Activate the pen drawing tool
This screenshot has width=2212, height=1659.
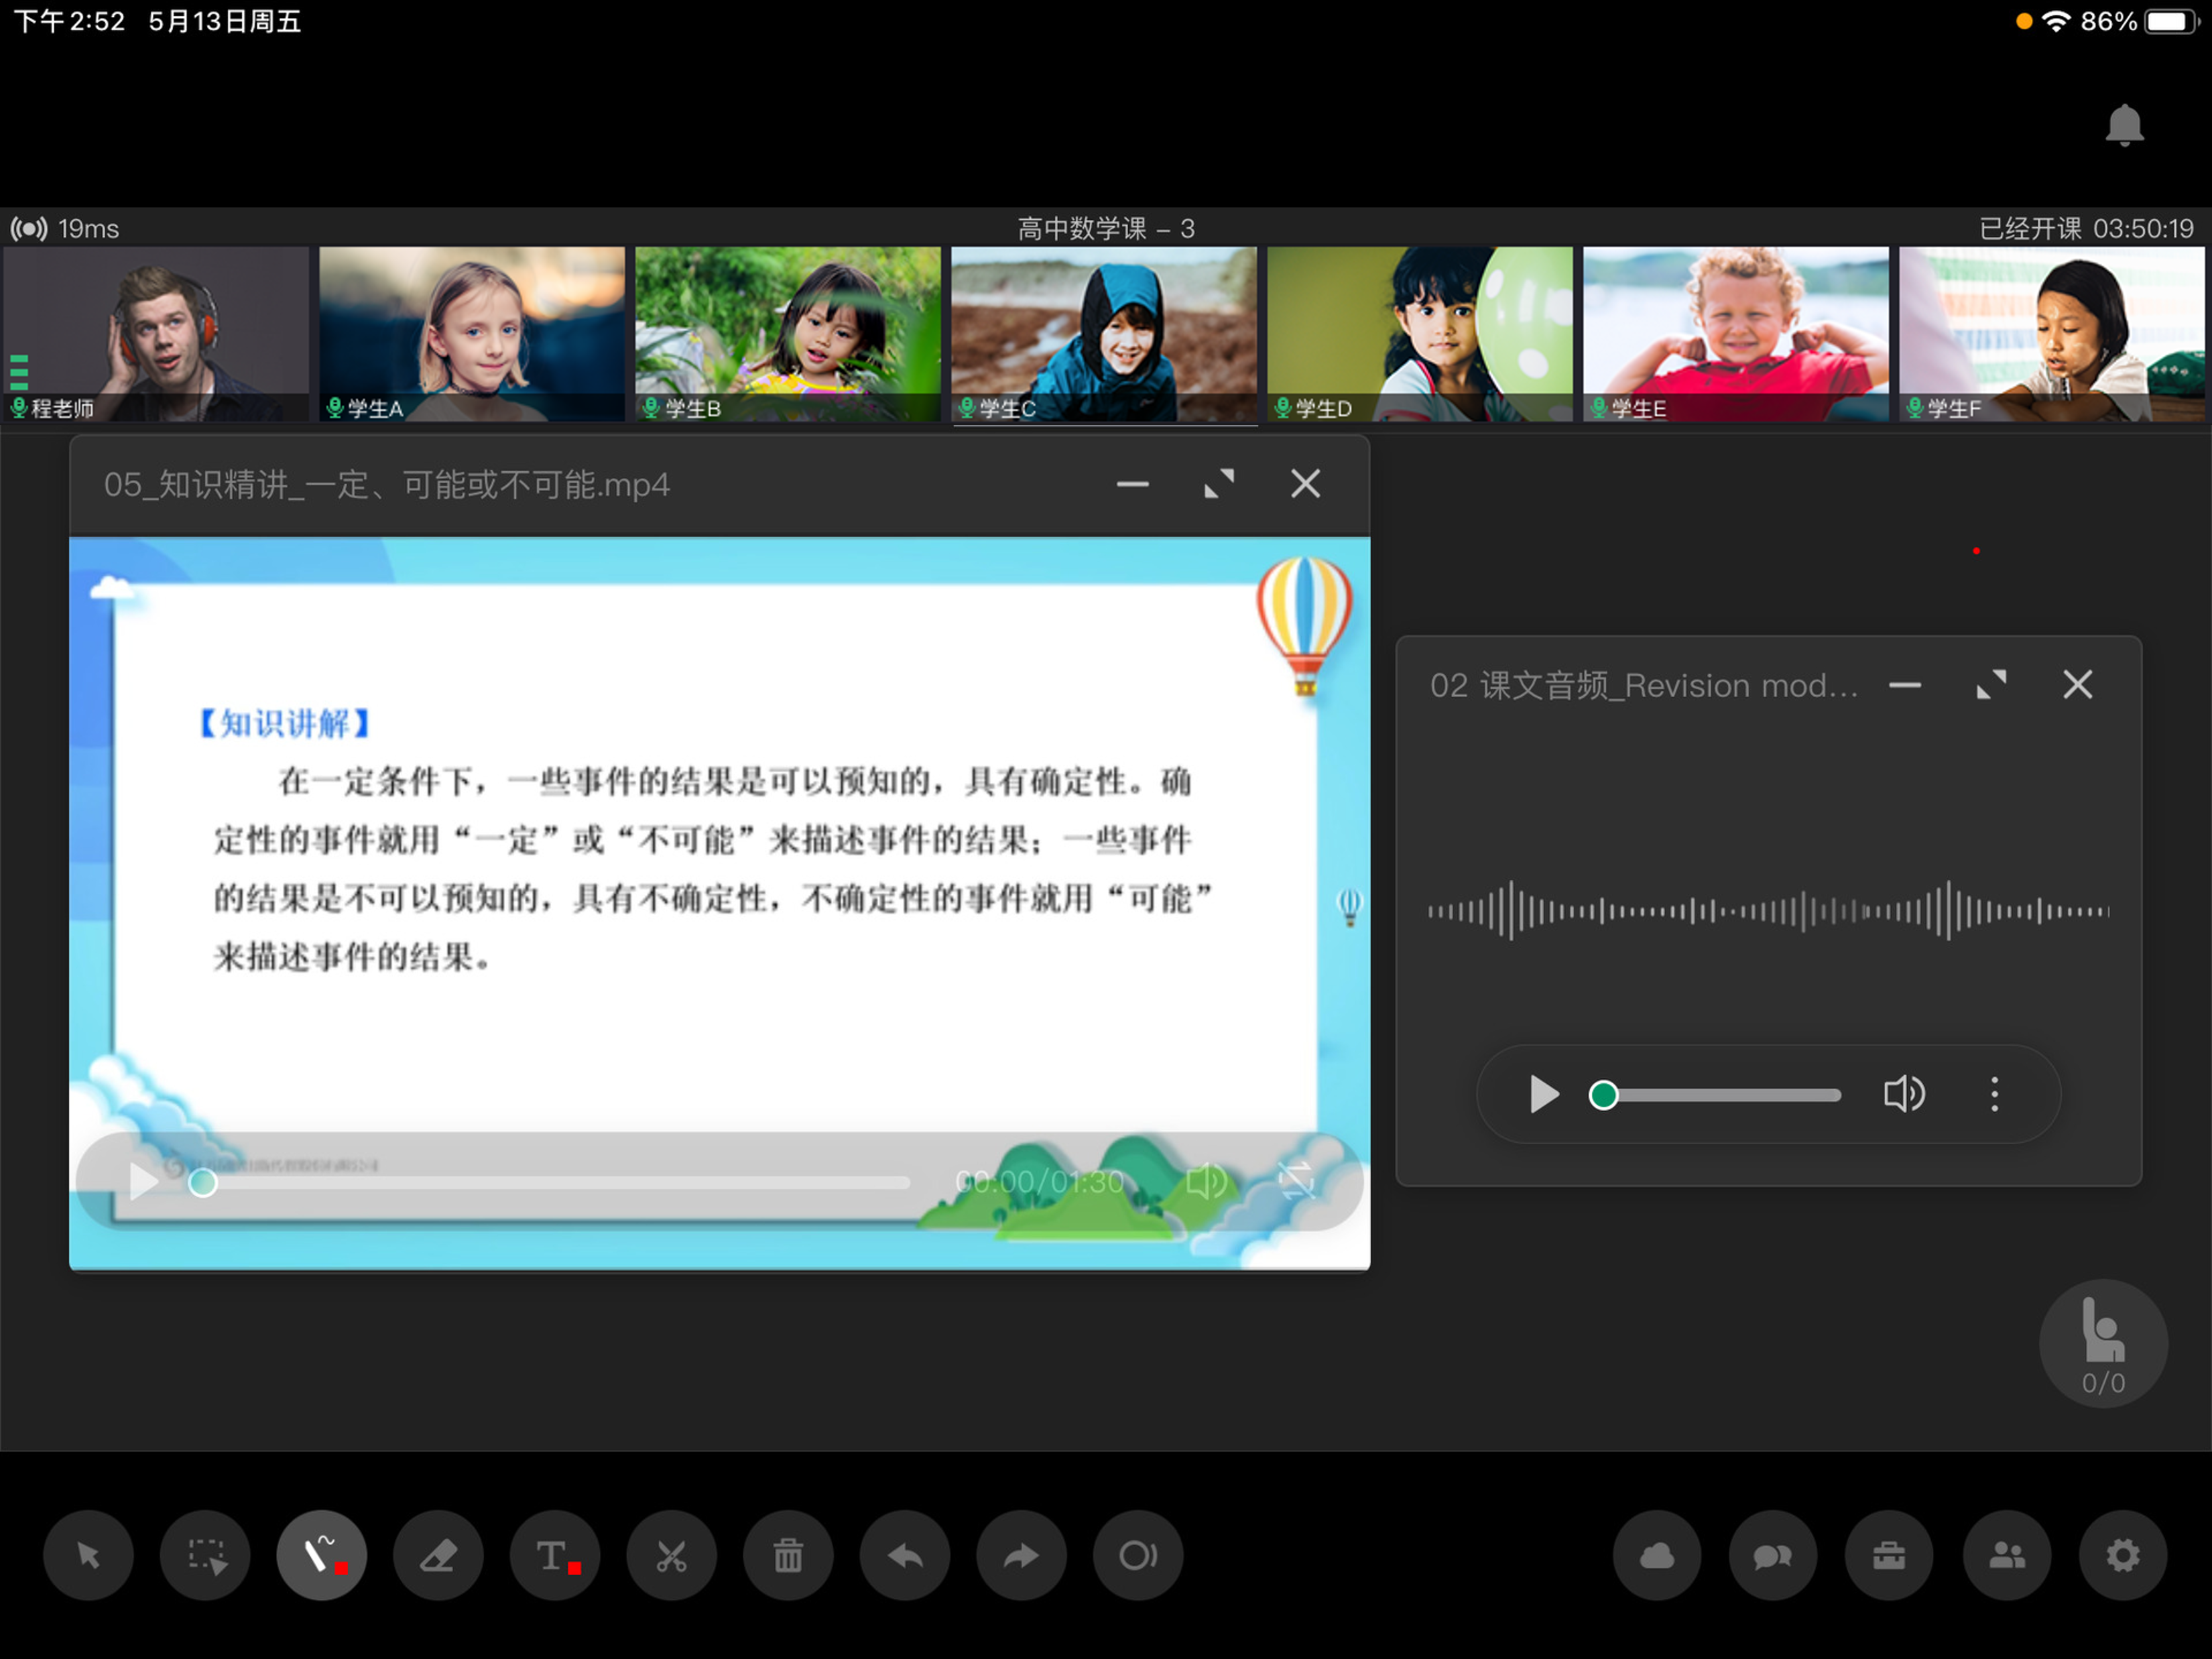[x=322, y=1555]
